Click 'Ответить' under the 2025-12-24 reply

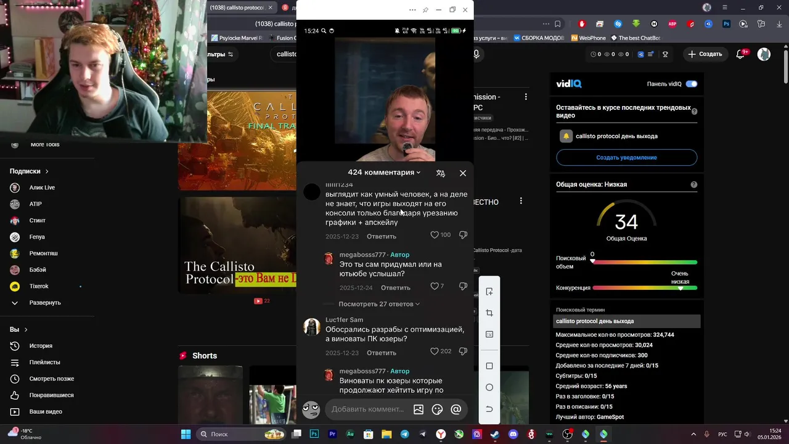pos(395,287)
